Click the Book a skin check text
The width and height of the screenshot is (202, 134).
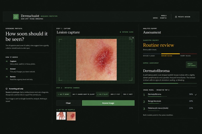pyautogui.click(x=150, y=50)
